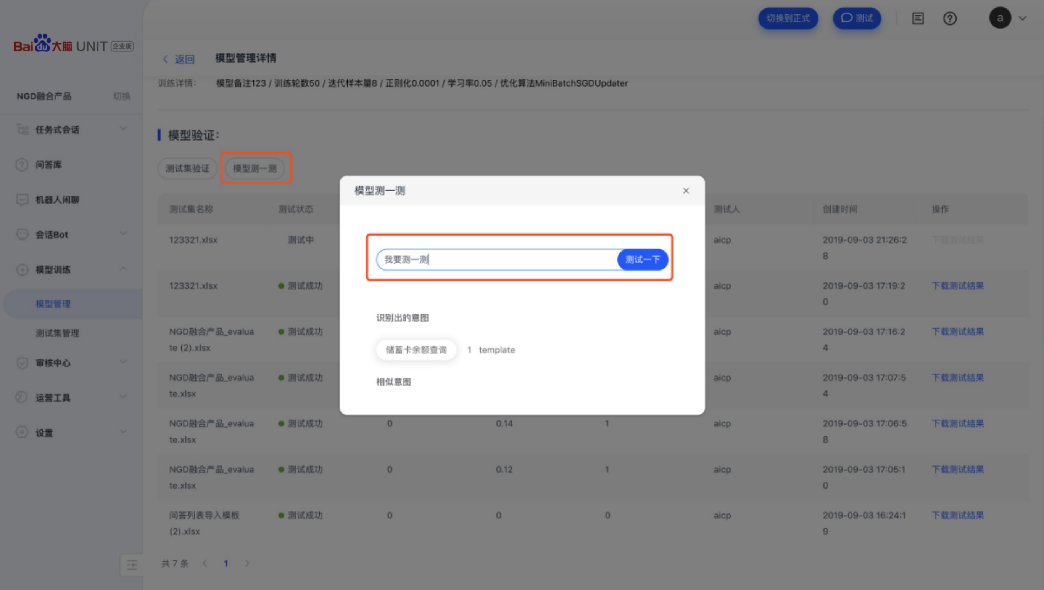The width and height of the screenshot is (1044, 590).
Task: Click the 会话Bot sidebar icon
Action: 22,235
